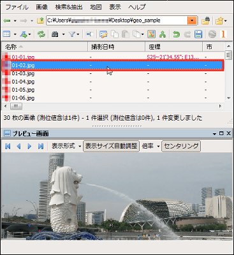The height and width of the screenshot is (255, 234).
Task: Click the map icon in toolbar
Action: [151, 34]
